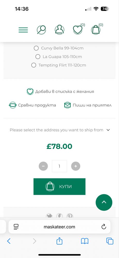This screenshot has width=119, height=258.
Task: Open Safari share sheet icon
Action: click(x=59, y=241)
